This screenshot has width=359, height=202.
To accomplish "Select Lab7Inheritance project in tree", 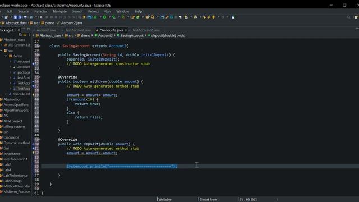I will pos(16,176).
